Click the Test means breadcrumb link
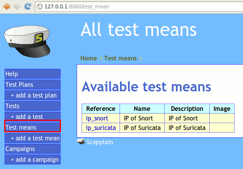This screenshot has height=169, width=243. click(120, 58)
